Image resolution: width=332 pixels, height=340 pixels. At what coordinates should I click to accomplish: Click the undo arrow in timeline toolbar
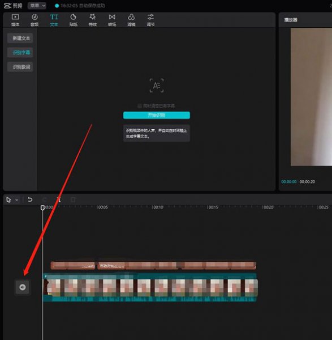tap(30, 199)
